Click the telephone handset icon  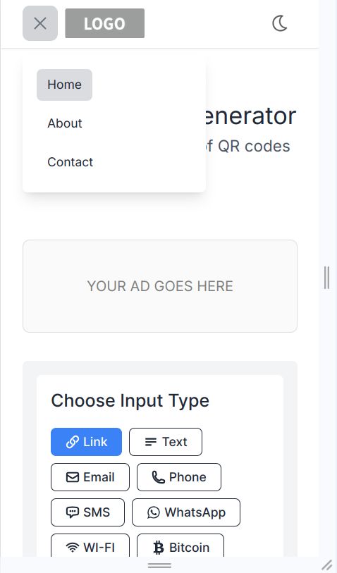(158, 477)
